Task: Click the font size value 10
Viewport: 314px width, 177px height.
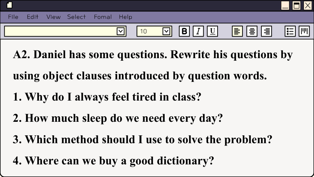Action: tap(143, 31)
